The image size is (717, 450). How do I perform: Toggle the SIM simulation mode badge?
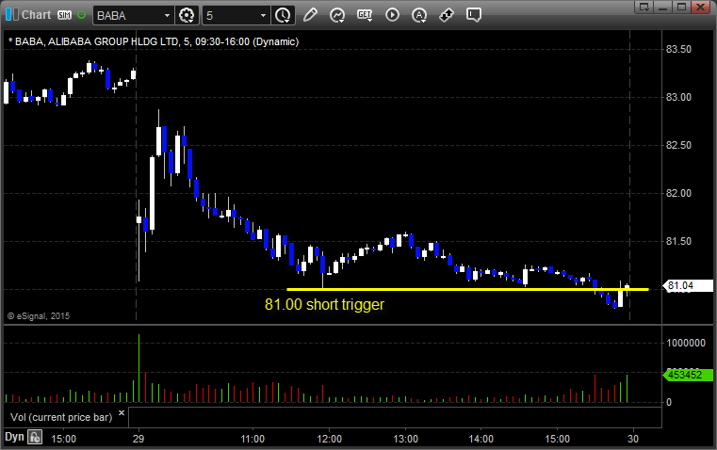click(64, 15)
